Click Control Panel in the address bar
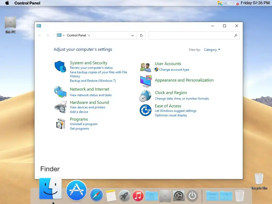The width and height of the screenshot is (272, 204). coord(76,35)
